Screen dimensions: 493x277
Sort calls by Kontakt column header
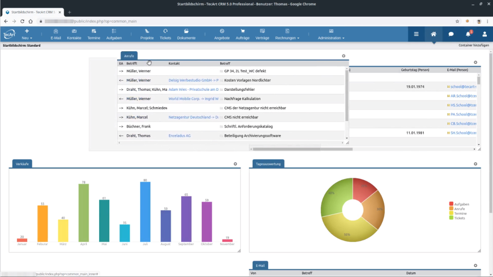coord(174,64)
